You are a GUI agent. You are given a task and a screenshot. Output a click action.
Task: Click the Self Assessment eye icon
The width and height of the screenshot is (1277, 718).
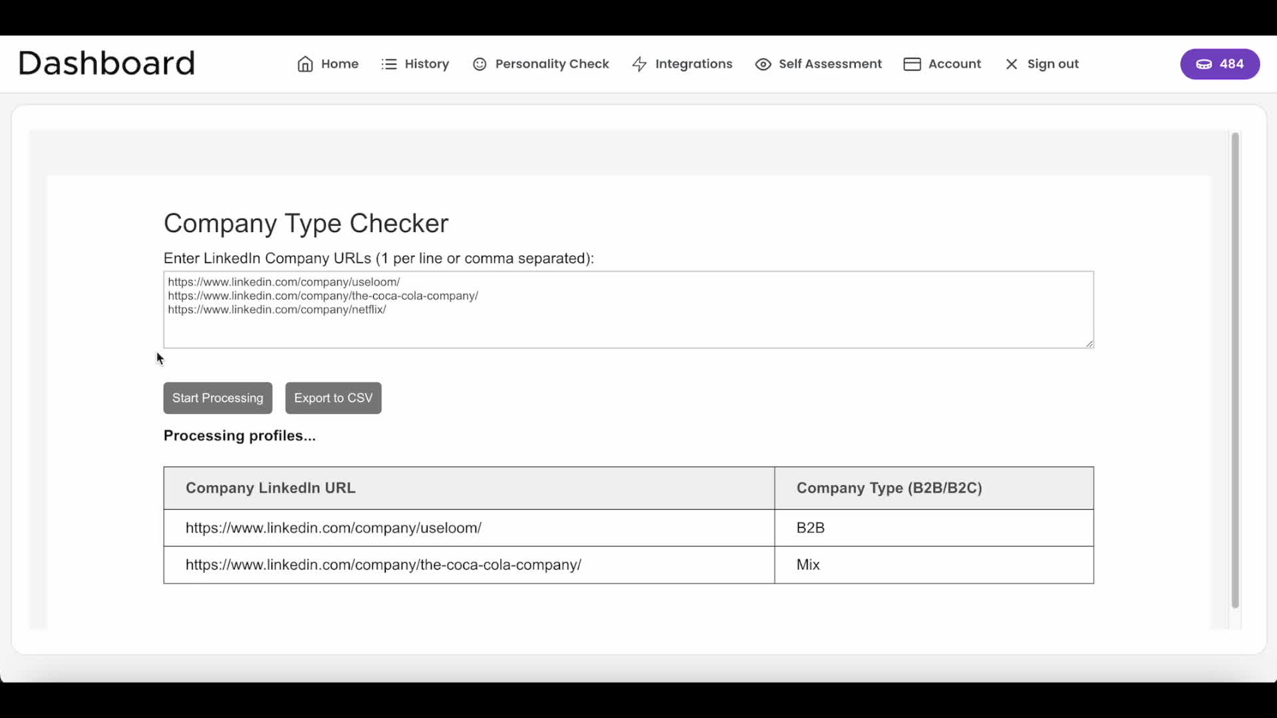click(763, 64)
